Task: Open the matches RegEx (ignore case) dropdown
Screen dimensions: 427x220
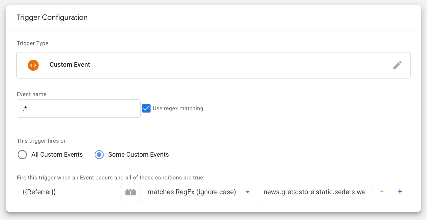Action: tap(191, 192)
